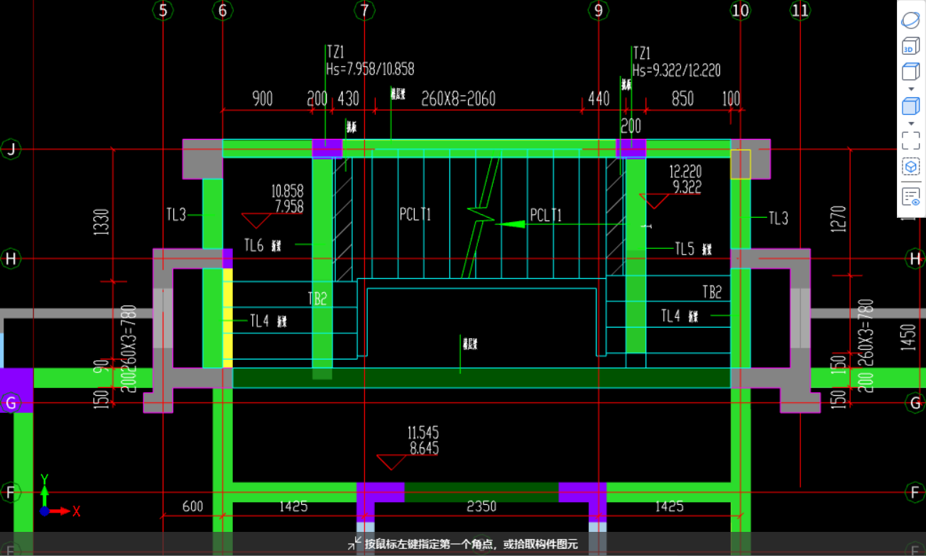The width and height of the screenshot is (926, 556).
Task: Click the '11.545' elevation value
Action: pyautogui.click(x=423, y=432)
